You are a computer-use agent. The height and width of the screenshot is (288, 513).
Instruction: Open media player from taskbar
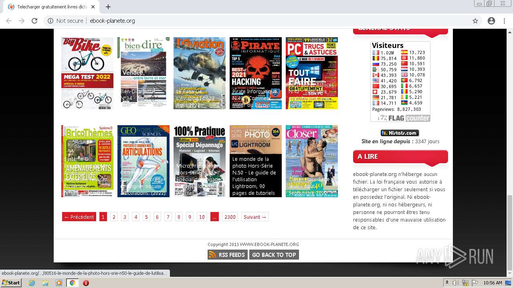point(59,283)
